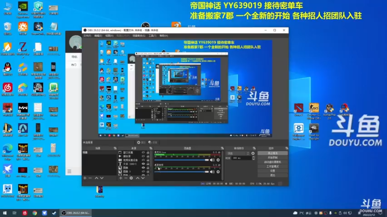The width and height of the screenshot is (387, 217).
Task: Open Steam from the taskbar
Action: tap(54, 213)
